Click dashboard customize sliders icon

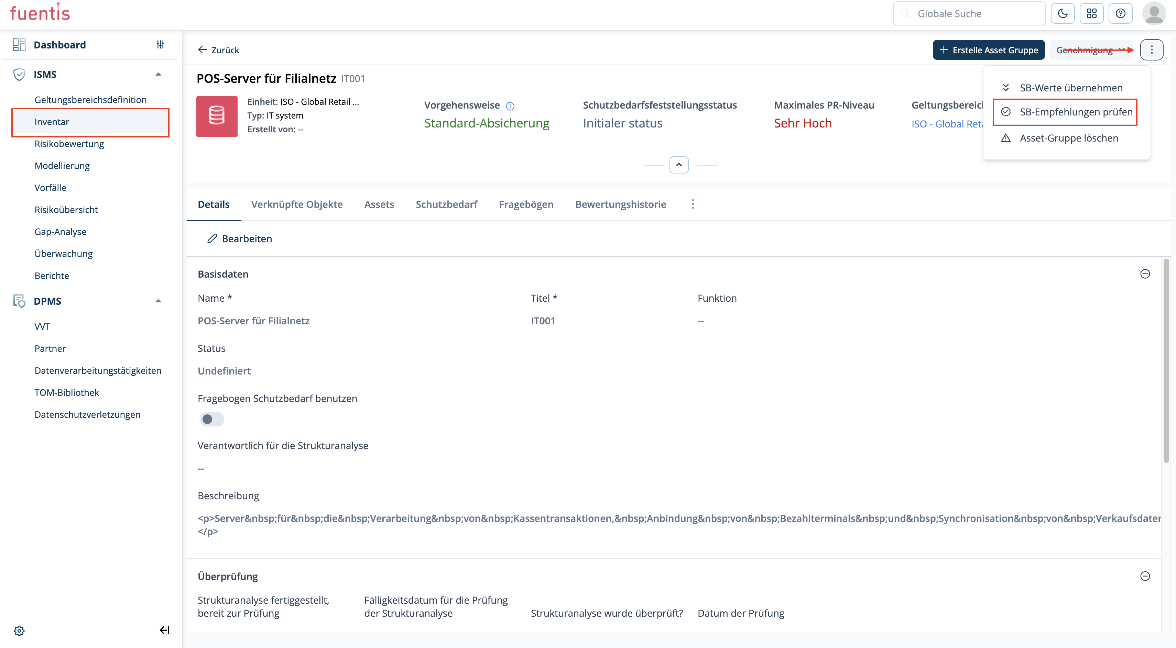point(160,45)
